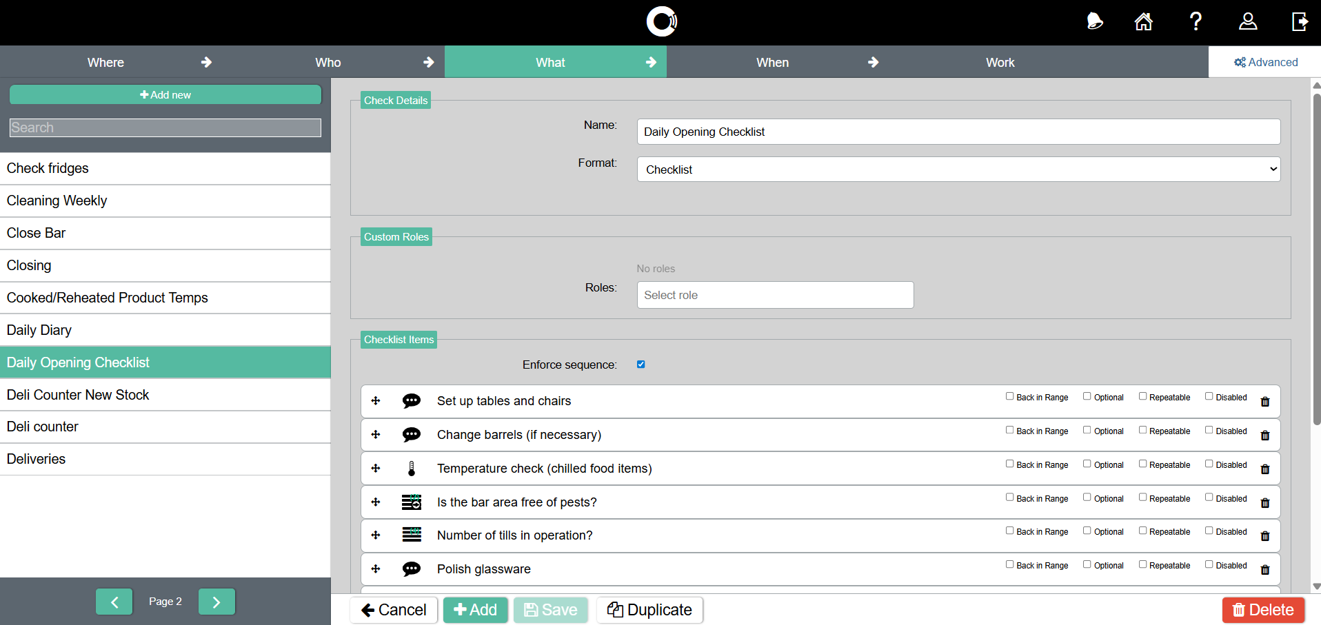The image size is (1321, 625).
Task: Open the Advanced tab
Action: 1265,63
